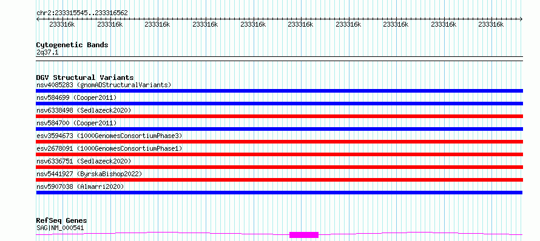Open nsv6338498 (Sedlazeck2020) variant label
Screen dimensions: 540x241
pyautogui.click(x=84, y=110)
